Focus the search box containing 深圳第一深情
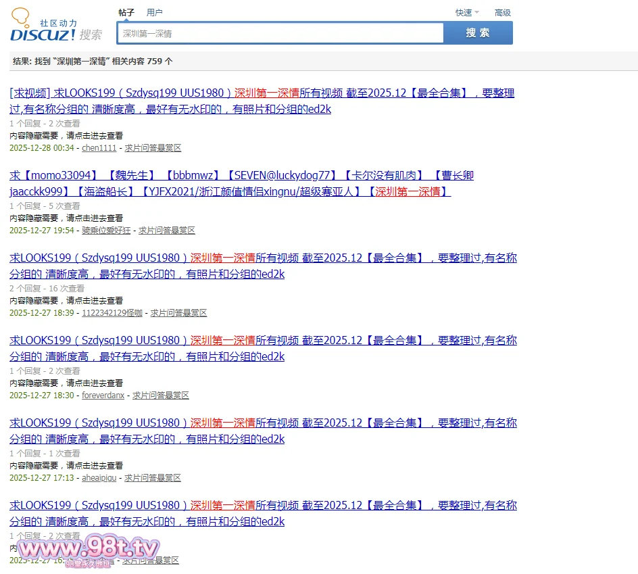638x574 pixels. click(280, 33)
